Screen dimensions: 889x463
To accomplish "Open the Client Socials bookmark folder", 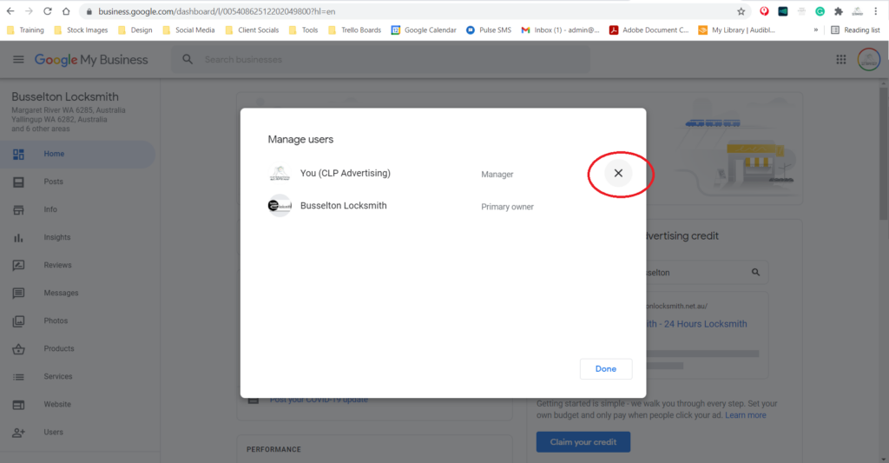I will pyautogui.click(x=253, y=30).
